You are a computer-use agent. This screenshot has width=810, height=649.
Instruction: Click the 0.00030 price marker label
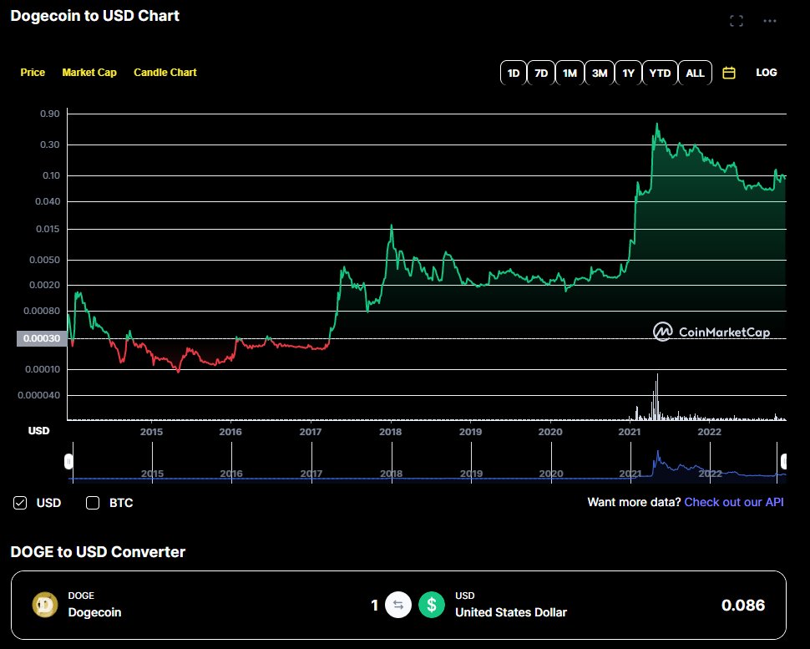pos(42,338)
